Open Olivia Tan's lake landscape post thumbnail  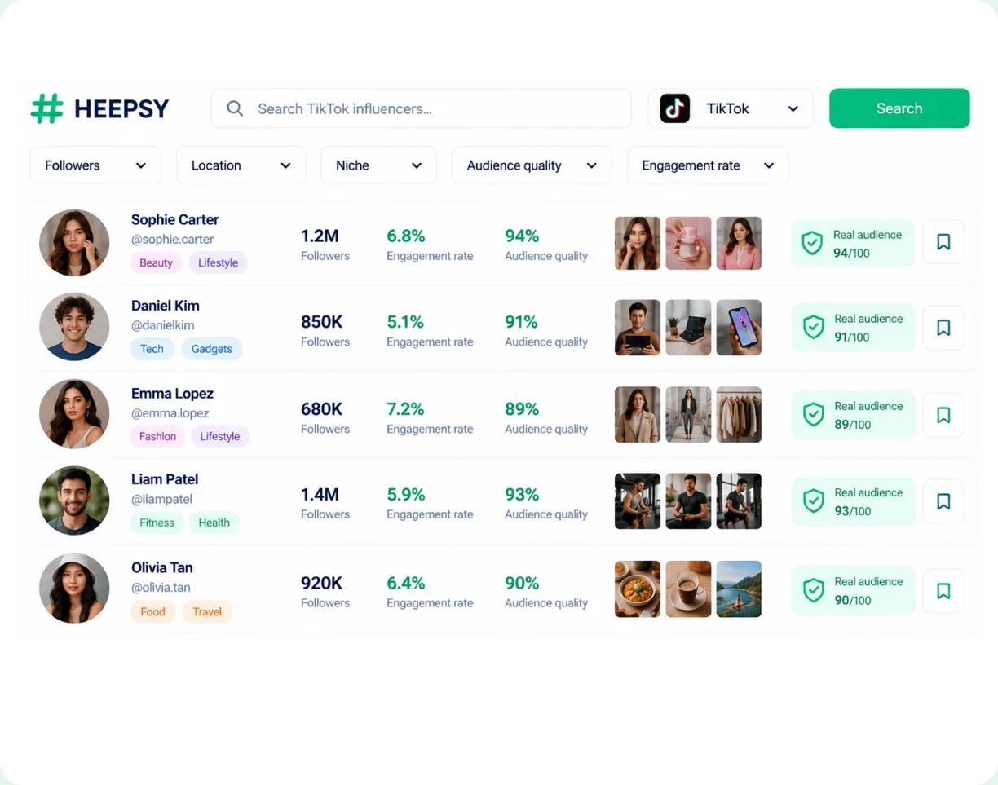point(739,589)
